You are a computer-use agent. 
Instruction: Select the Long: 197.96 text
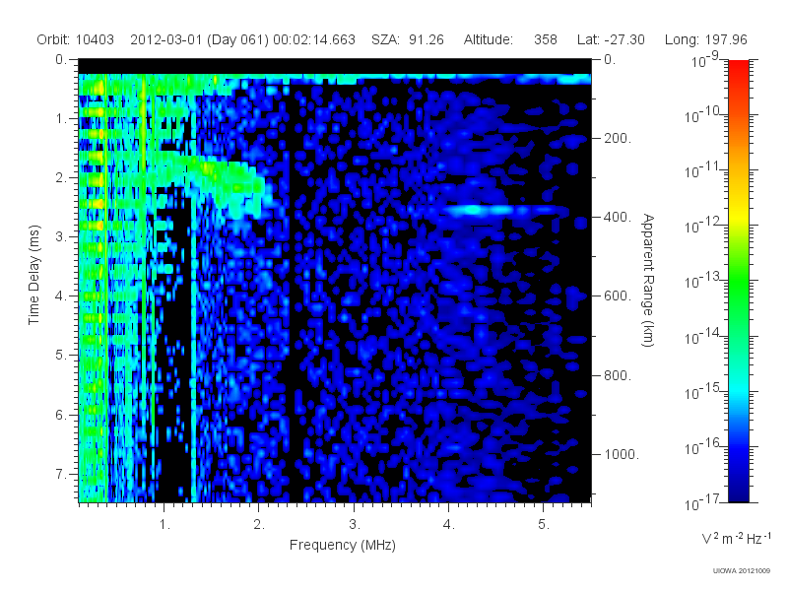[705, 39]
